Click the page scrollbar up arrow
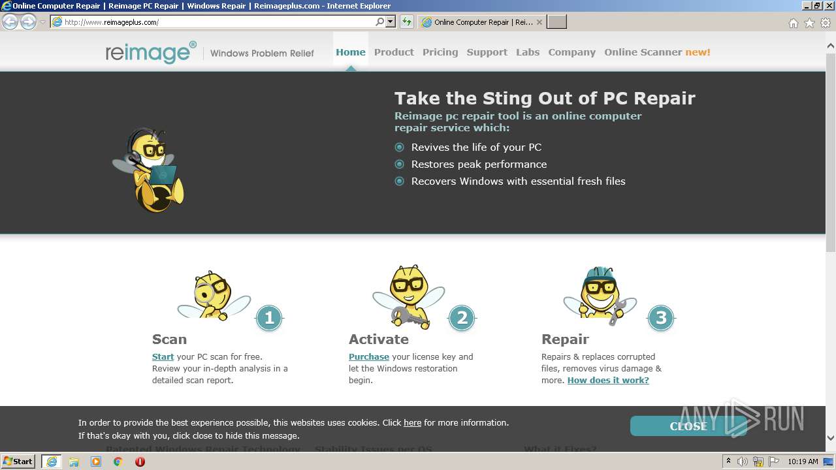836x470 pixels. tap(831, 46)
